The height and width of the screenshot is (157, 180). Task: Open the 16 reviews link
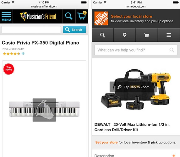23,53
